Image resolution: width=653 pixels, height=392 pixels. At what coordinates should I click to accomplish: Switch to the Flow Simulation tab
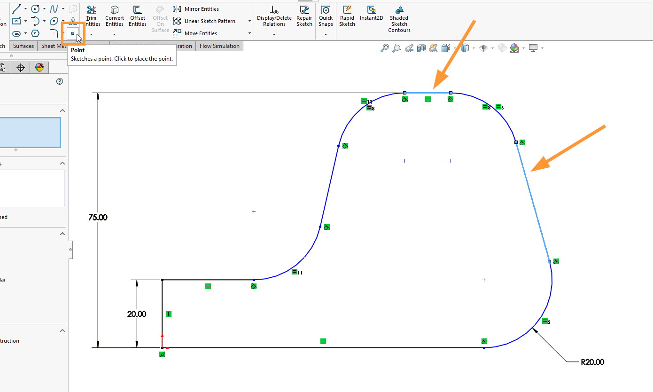[x=219, y=46]
